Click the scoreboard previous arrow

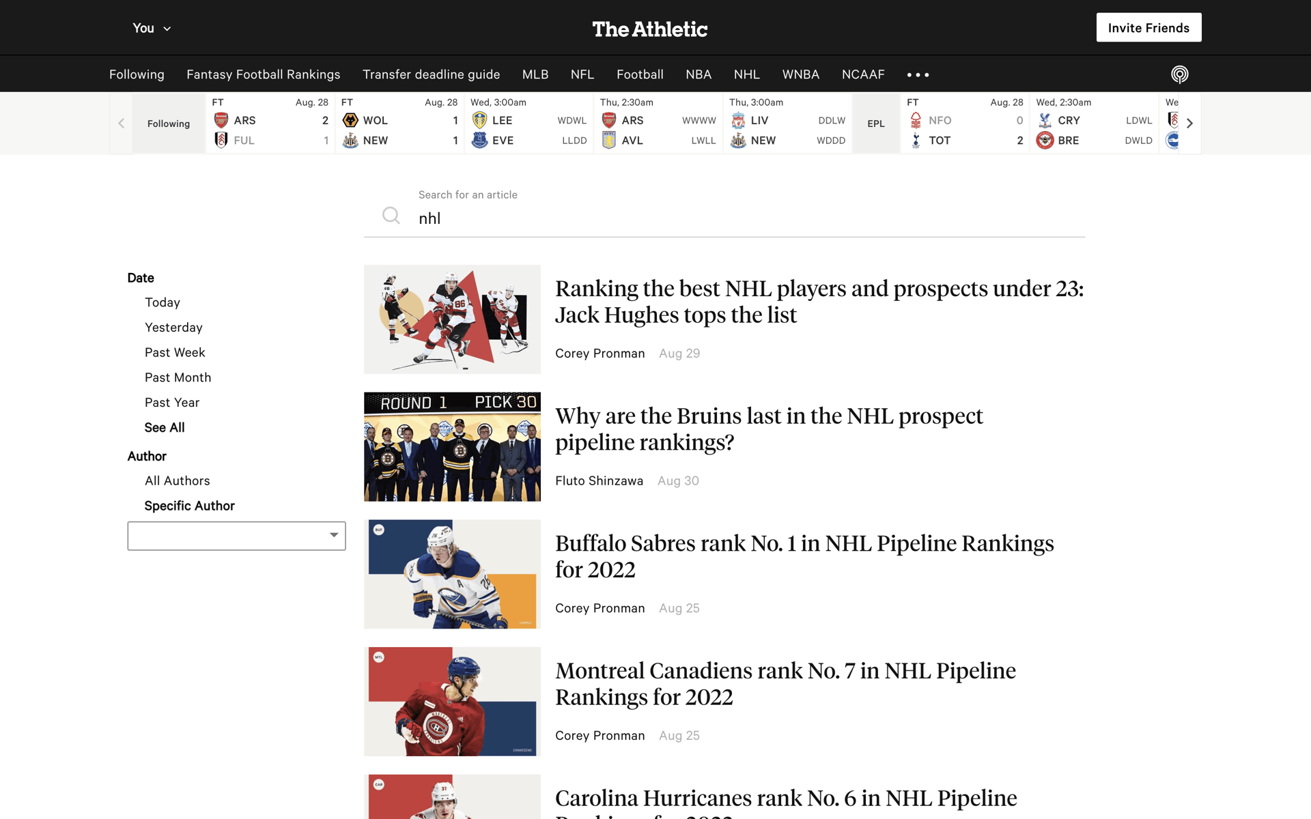pos(121,124)
